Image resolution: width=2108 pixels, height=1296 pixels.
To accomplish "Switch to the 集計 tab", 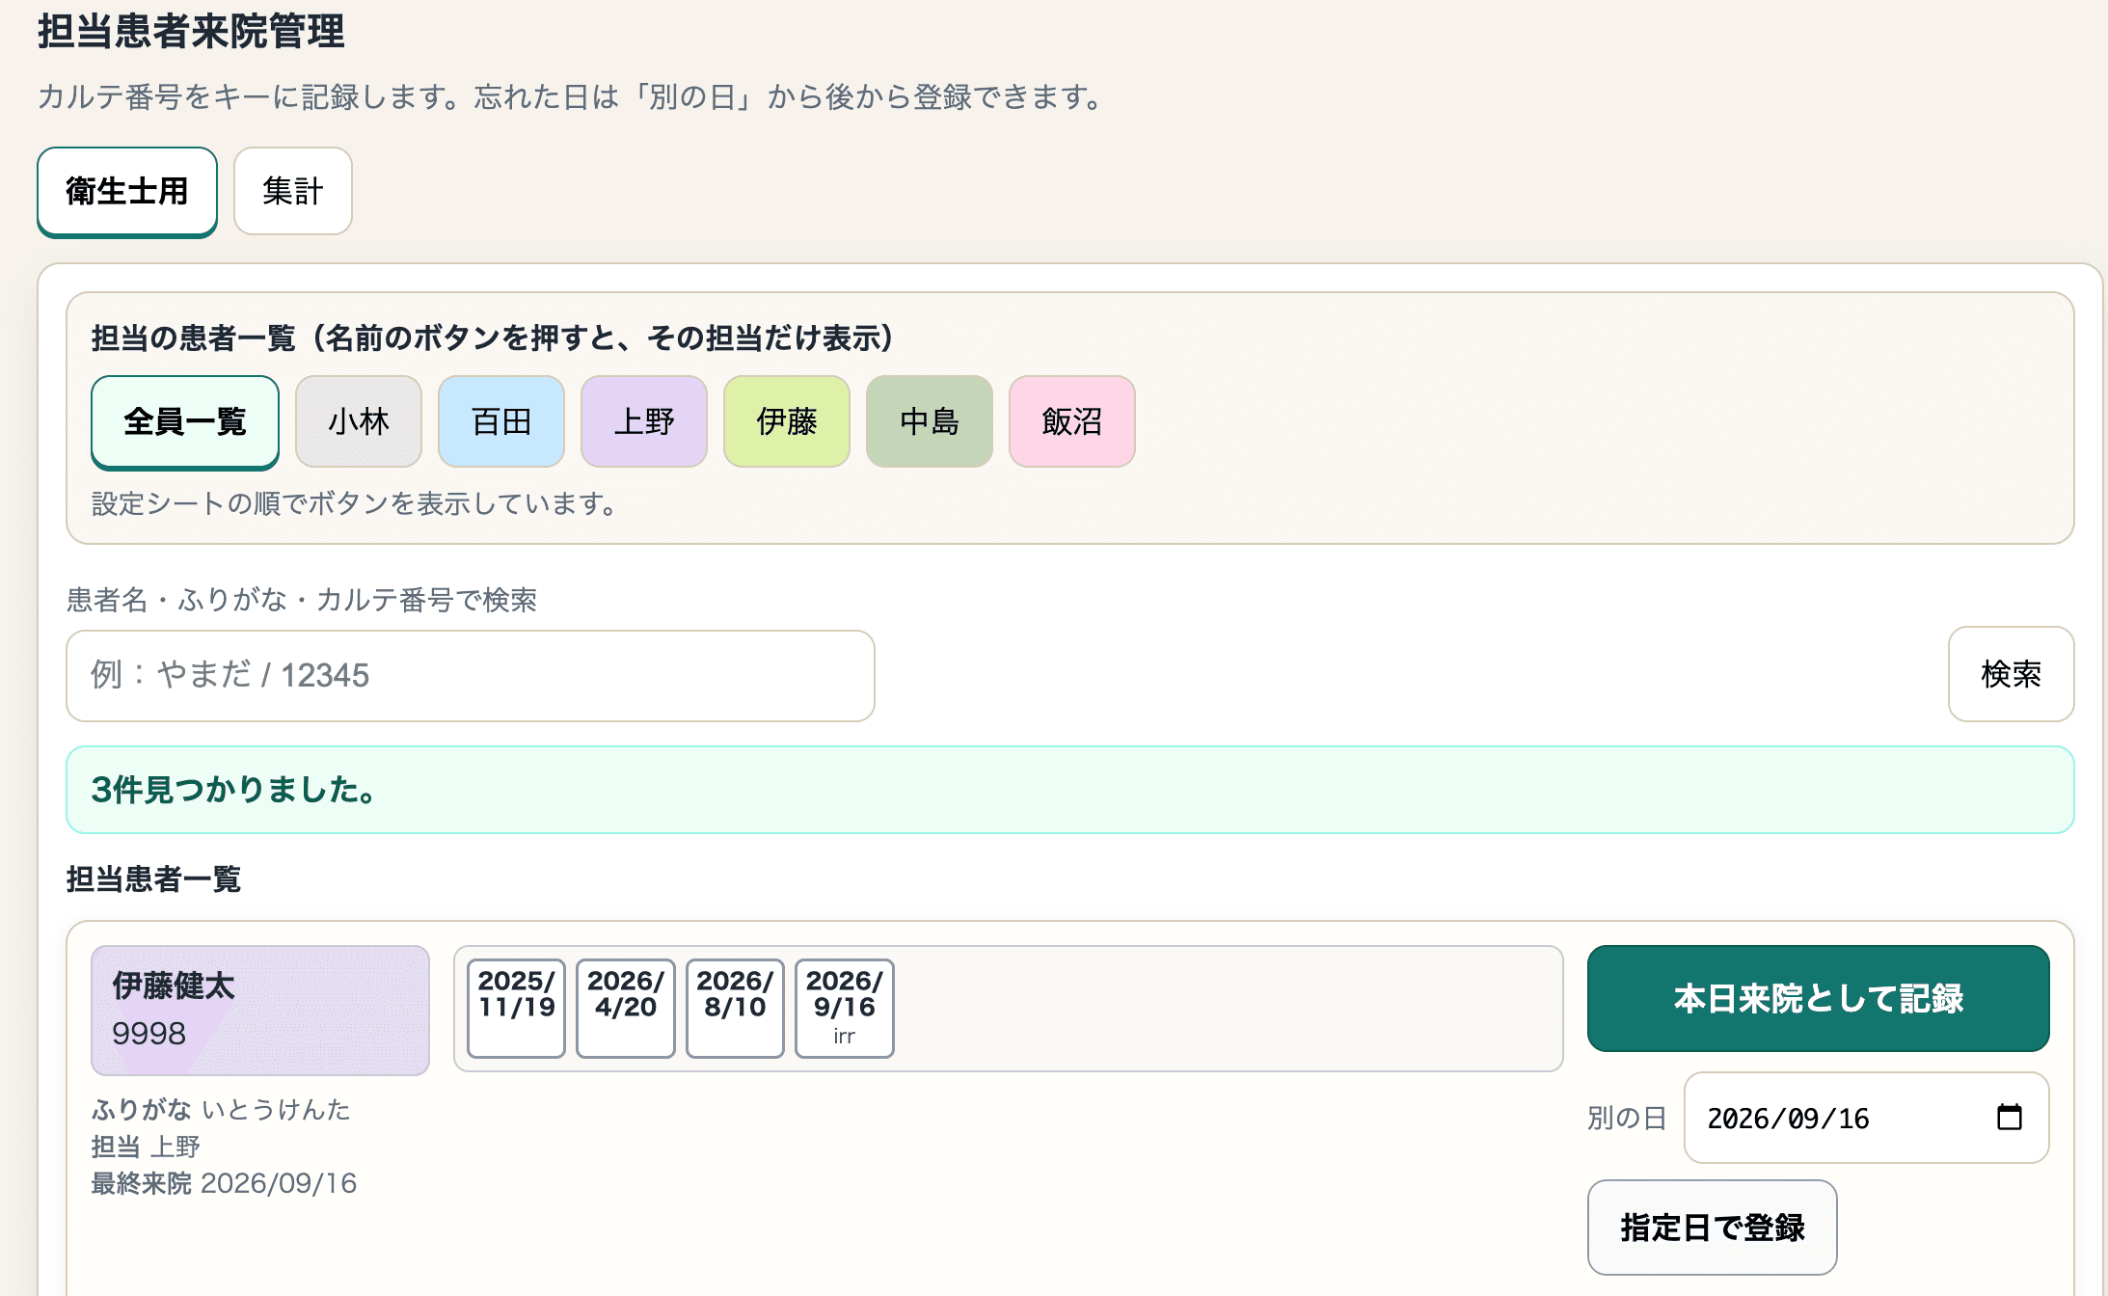I will tap(293, 191).
